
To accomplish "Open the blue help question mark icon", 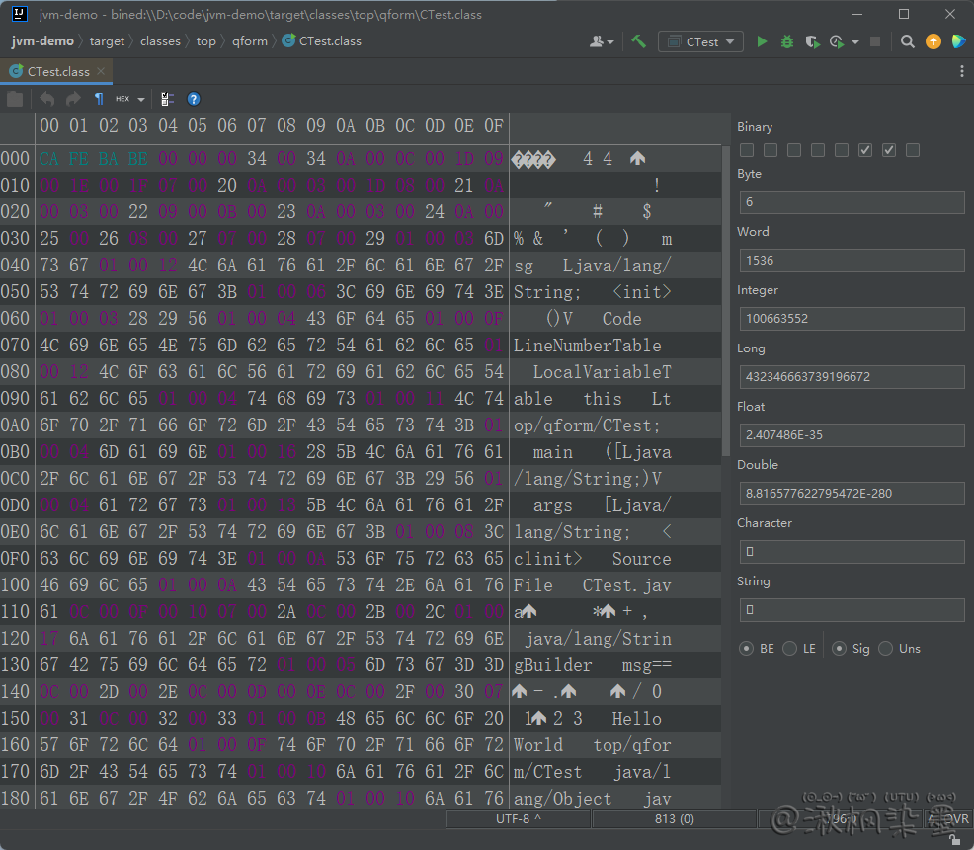I will click(x=194, y=99).
